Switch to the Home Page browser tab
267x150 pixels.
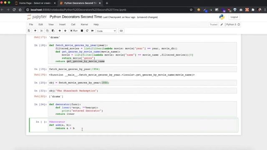35,3
